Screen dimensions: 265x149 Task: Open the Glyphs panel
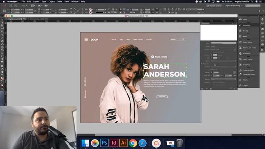tap(248, 86)
